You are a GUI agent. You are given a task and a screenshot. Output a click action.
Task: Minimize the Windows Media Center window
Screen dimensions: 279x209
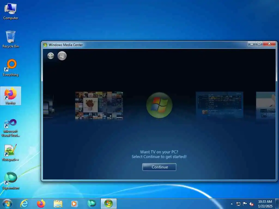[x=251, y=44]
